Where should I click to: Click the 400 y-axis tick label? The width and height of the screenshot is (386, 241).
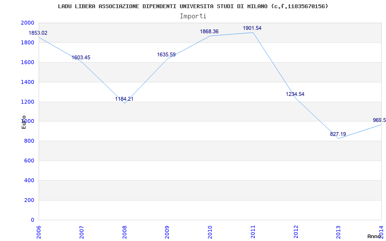(x=29, y=180)
